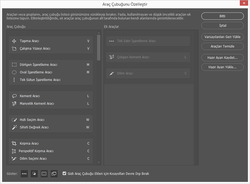This screenshot has height=184, width=250.
Task: Click the Bitti button
Action: pyautogui.click(x=222, y=16)
